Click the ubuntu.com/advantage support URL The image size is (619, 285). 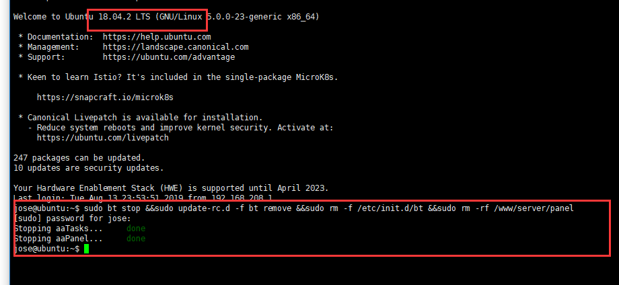pos(169,57)
